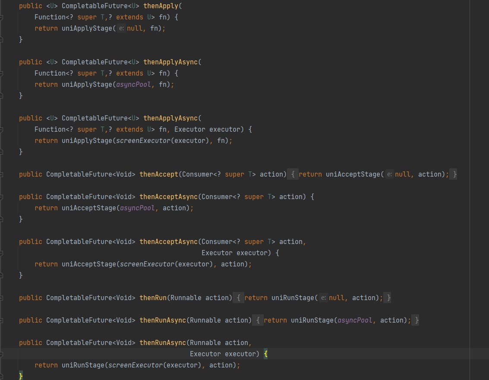Click screenExecutor inside uniApplyStage call
Screen dimensions: 489x380
point(143,141)
